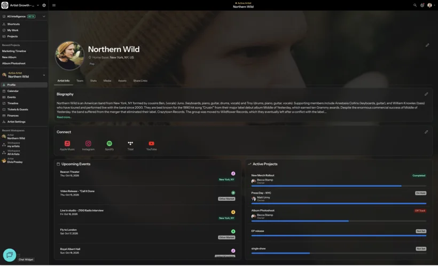Switch to the Stats tab

[x=93, y=81]
